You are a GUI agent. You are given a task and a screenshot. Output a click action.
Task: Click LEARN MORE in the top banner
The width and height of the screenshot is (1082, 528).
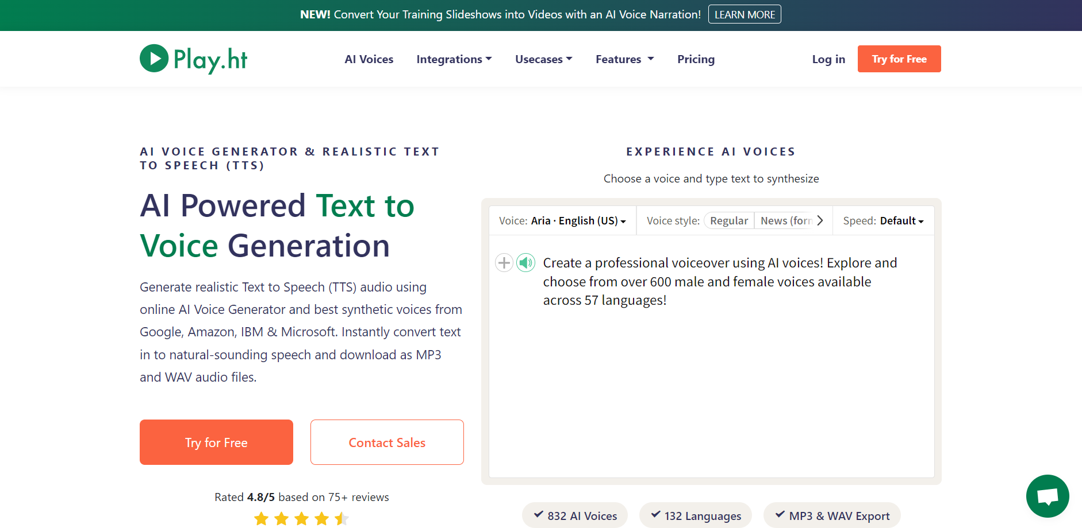coord(745,14)
